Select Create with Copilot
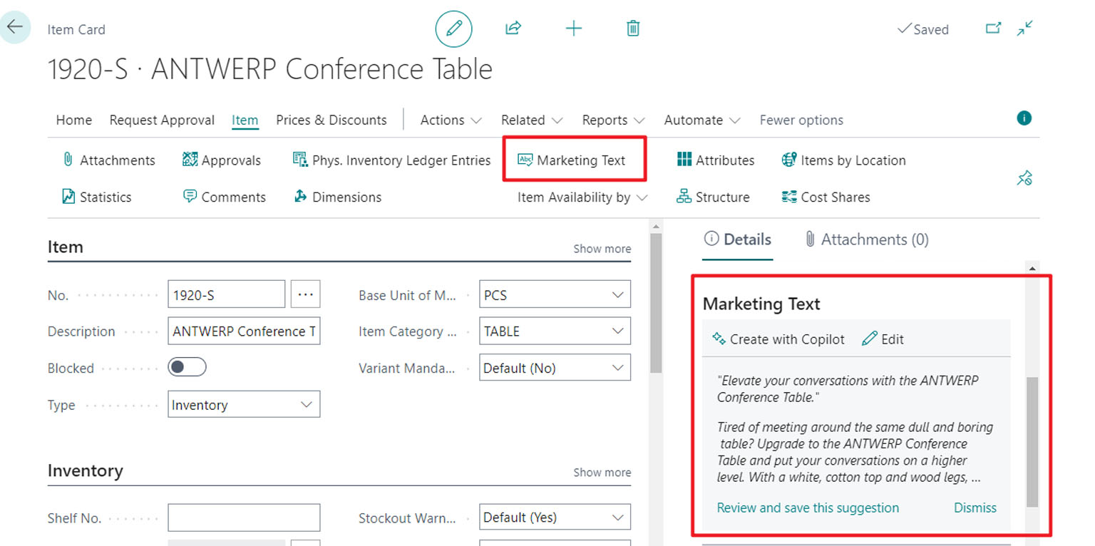 click(778, 339)
